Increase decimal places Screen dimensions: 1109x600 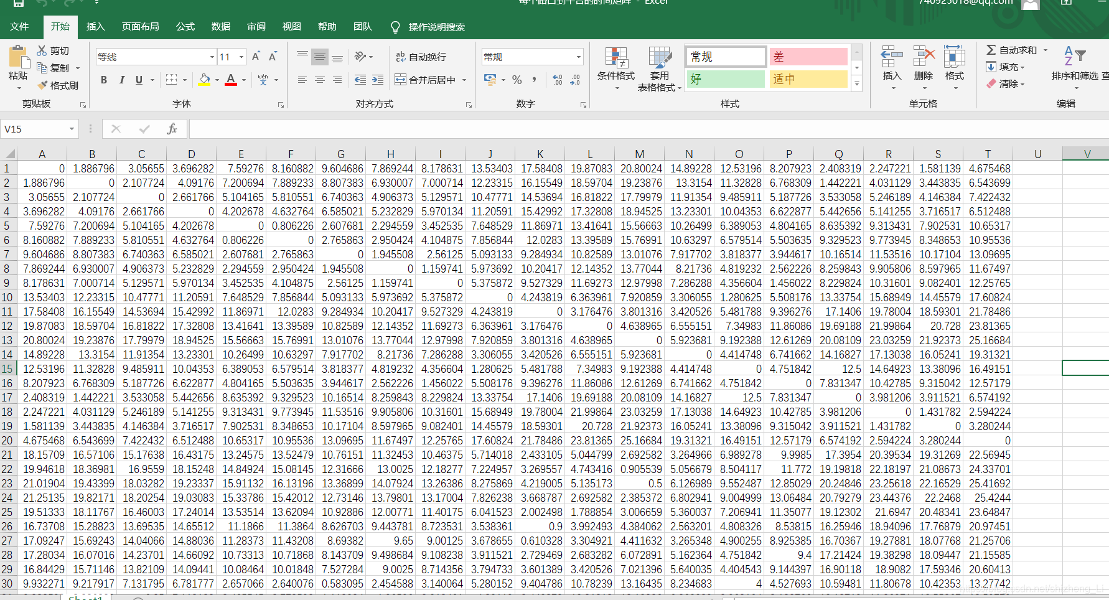click(558, 80)
